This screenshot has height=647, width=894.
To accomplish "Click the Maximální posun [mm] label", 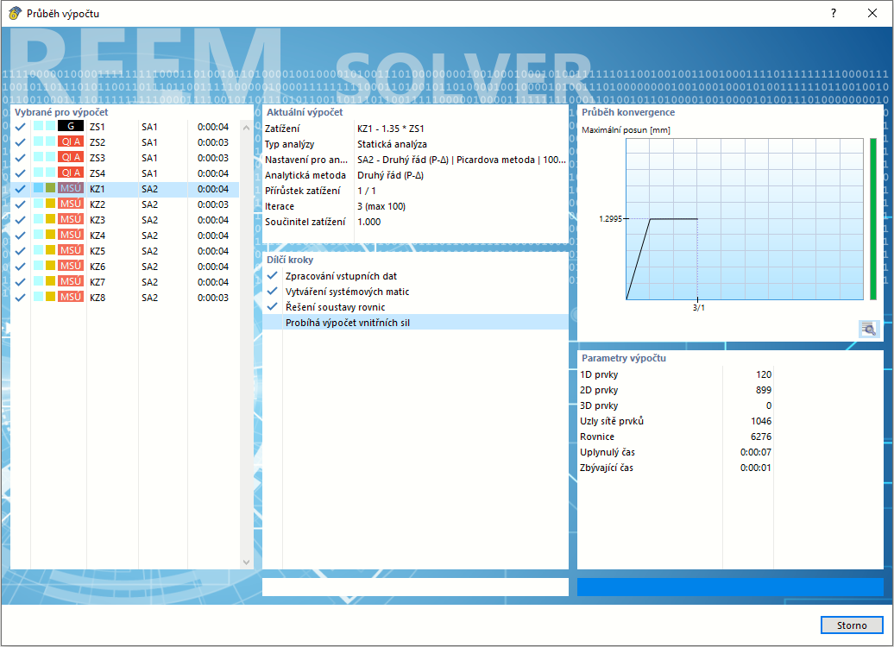I will [x=626, y=130].
